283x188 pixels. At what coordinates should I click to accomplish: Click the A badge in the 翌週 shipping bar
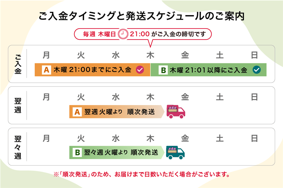tap(78, 112)
